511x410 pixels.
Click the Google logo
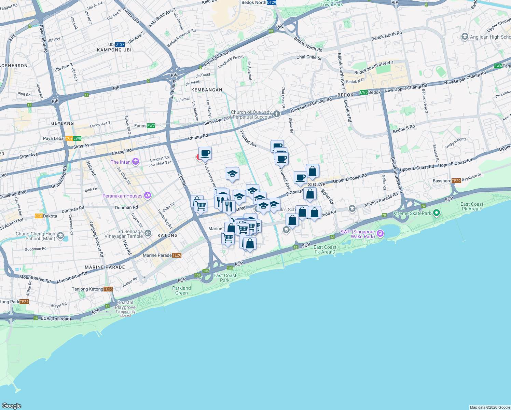coord(11,406)
